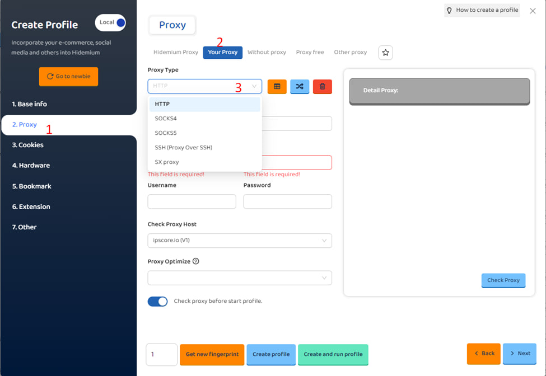
Task: Expand the Proxy Optimize dropdown
Action: (239, 278)
